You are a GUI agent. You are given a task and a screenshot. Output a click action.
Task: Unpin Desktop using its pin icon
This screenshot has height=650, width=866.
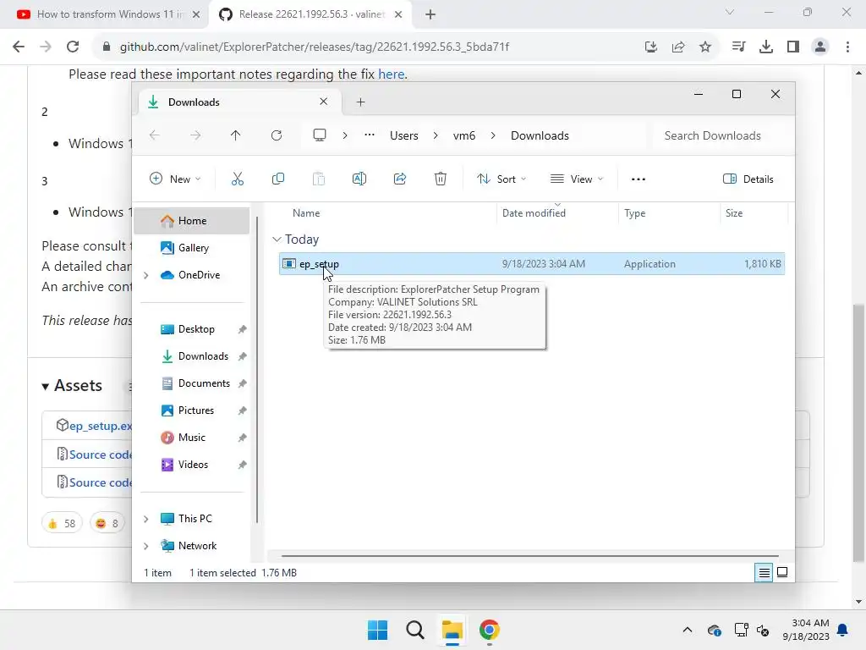(242, 329)
